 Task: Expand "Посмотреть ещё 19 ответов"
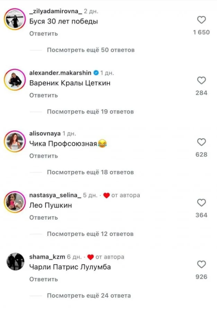click(90, 112)
